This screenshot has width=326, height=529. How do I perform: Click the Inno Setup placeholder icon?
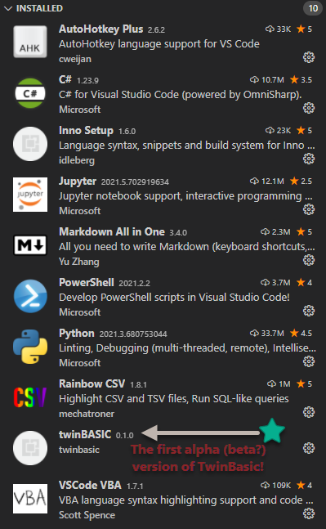coord(30,144)
